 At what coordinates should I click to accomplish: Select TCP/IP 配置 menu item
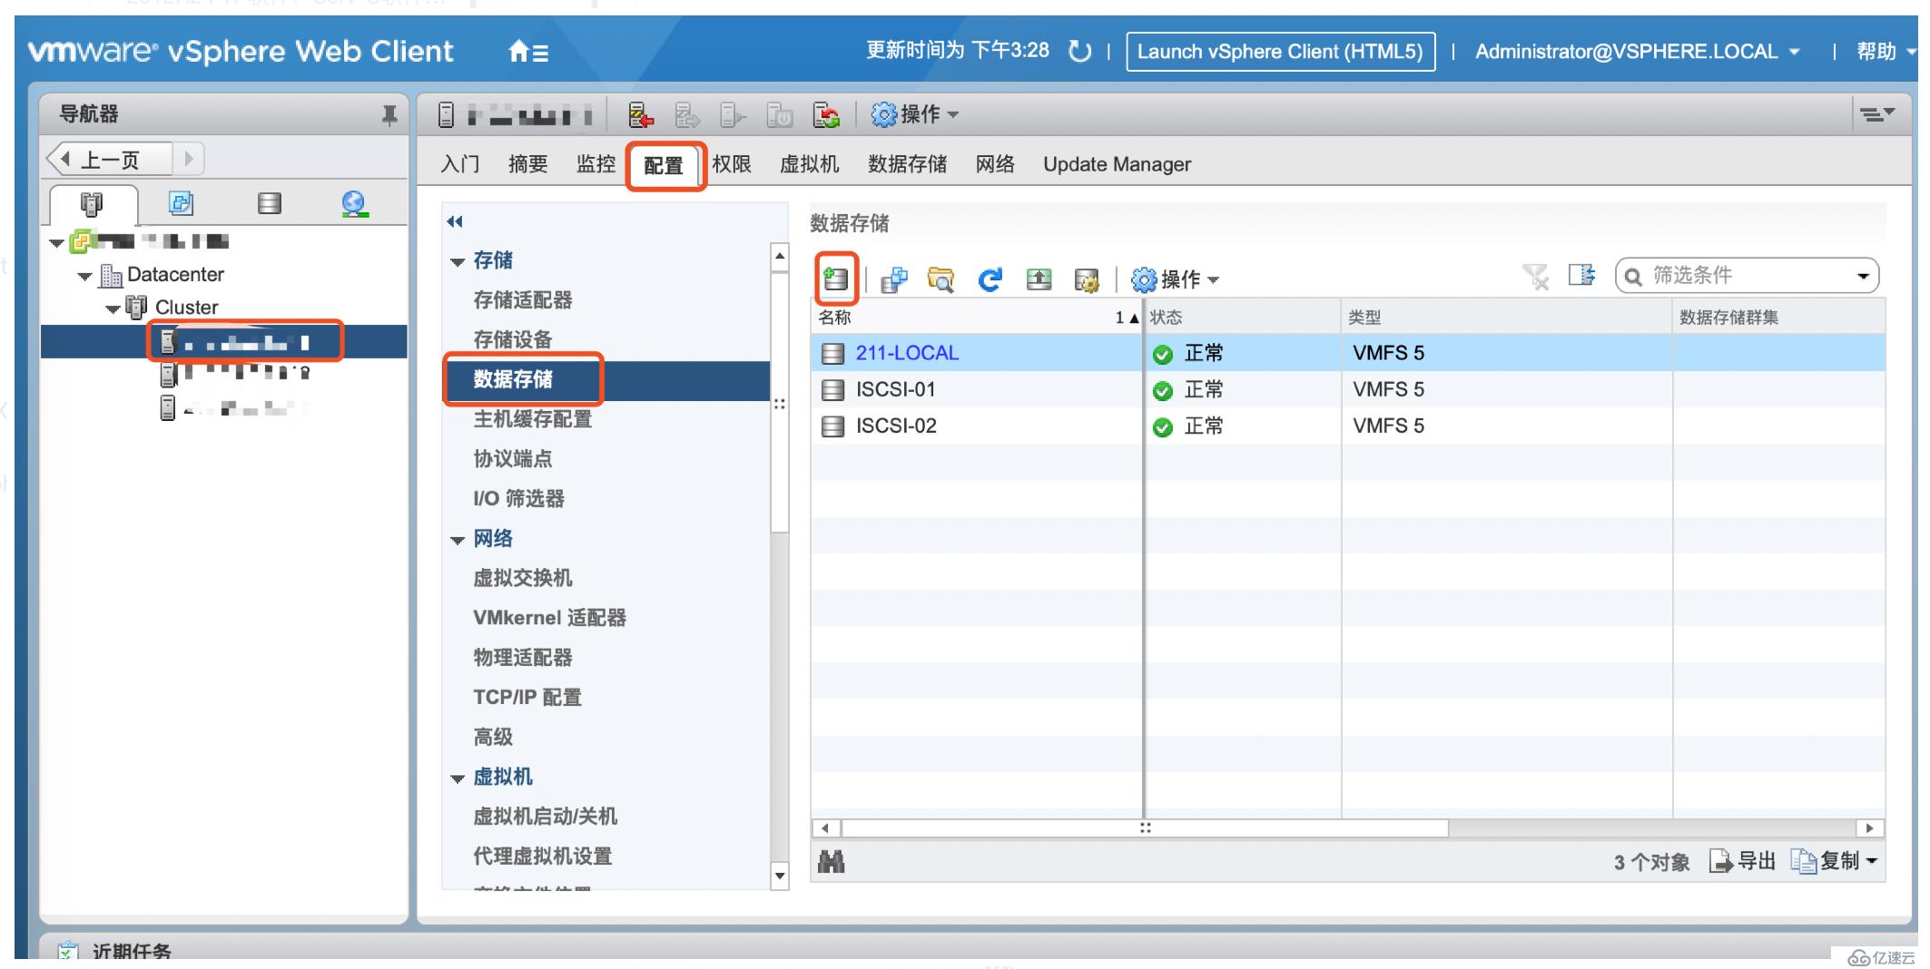click(527, 698)
